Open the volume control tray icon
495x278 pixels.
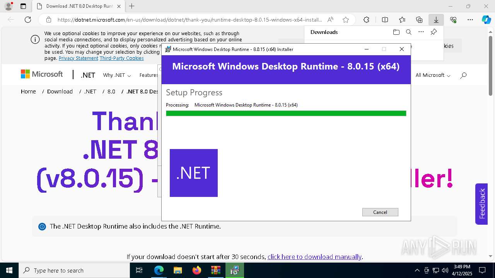(x=445, y=270)
